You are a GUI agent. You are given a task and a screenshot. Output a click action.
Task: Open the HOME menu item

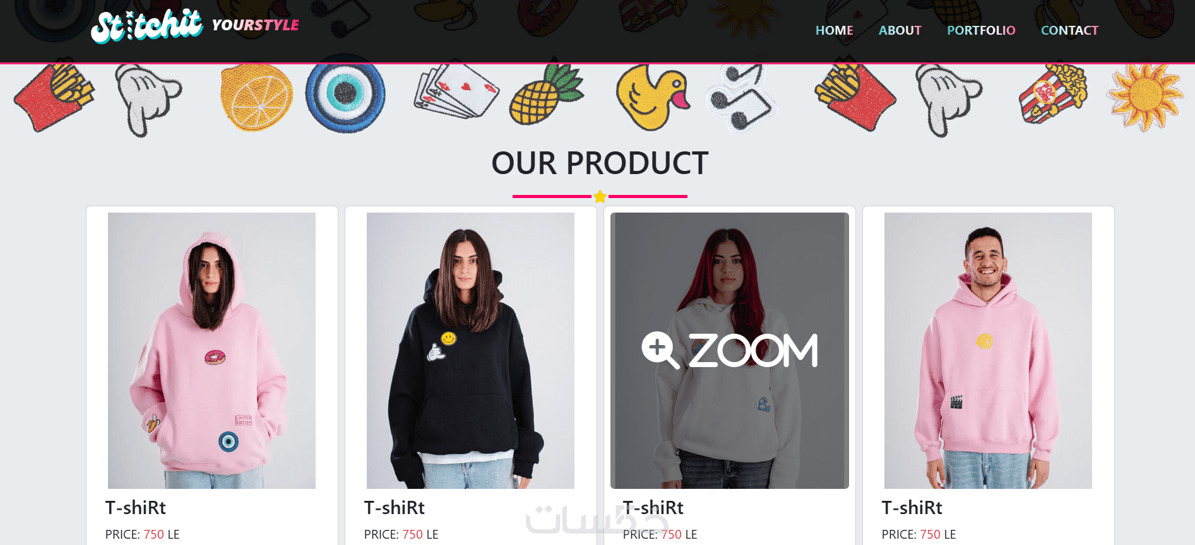click(834, 30)
